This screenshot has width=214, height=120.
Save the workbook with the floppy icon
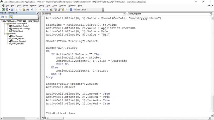(12, 10)
